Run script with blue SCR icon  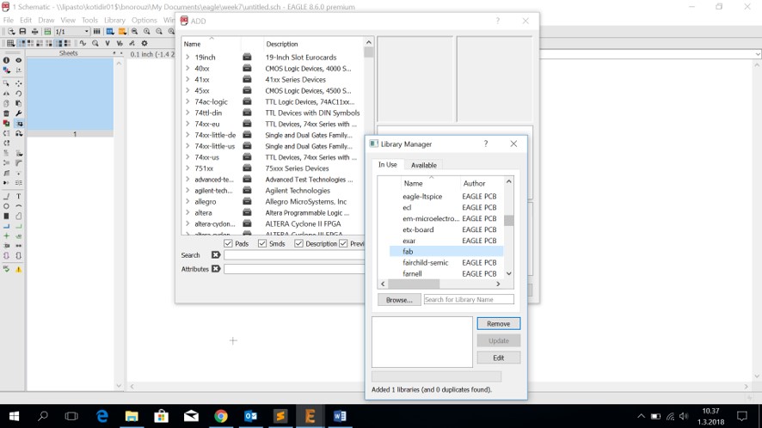110,32
